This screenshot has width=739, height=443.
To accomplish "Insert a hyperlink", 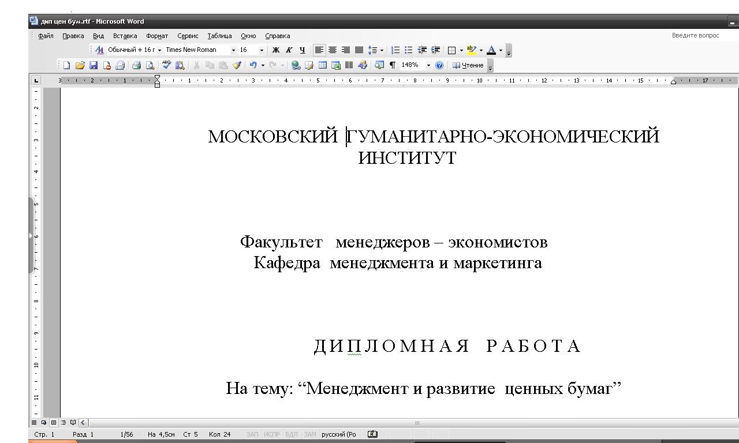I will [x=296, y=65].
